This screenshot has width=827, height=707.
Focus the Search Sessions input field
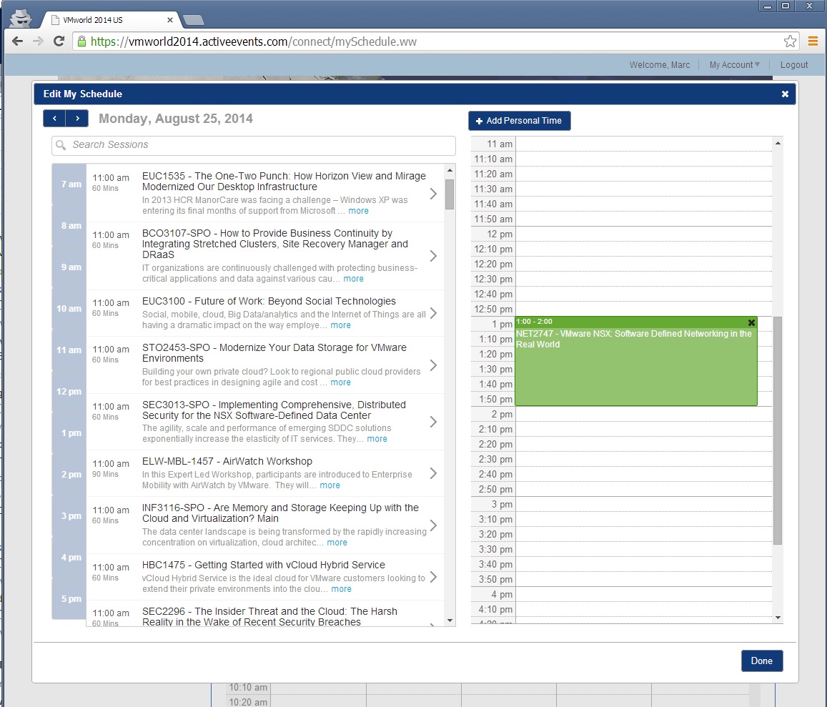[x=254, y=145]
